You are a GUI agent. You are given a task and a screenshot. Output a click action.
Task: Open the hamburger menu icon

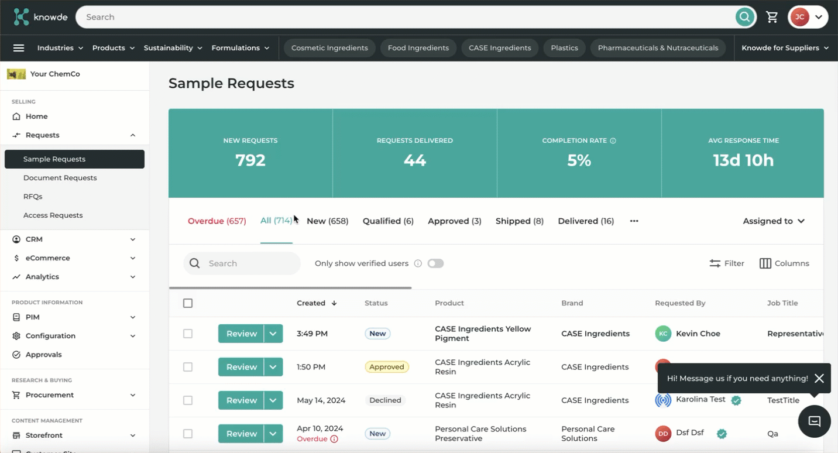click(19, 48)
